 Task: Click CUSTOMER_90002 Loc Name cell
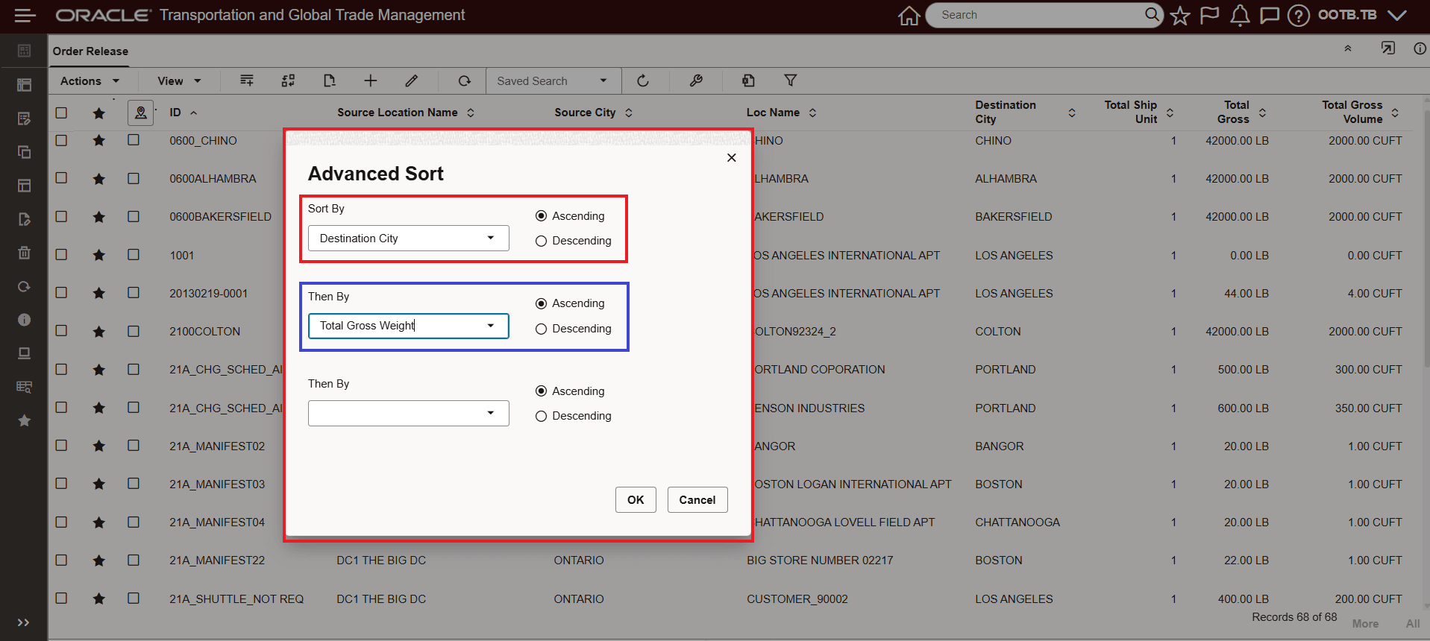(797, 599)
